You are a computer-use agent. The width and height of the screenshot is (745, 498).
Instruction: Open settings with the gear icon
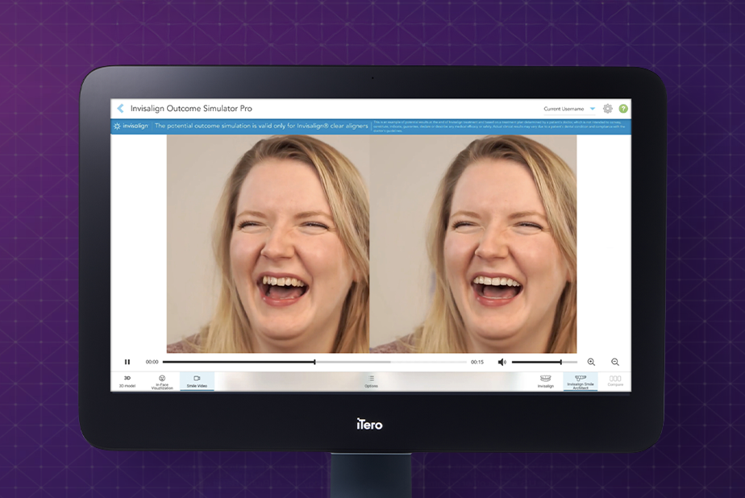point(608,109)
